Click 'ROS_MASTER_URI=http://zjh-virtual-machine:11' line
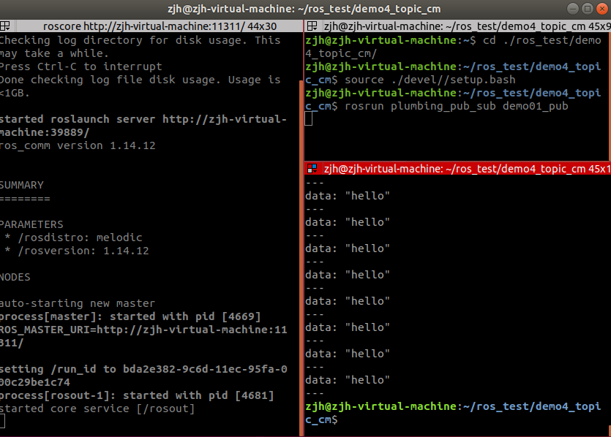Viewport: 611px width, 437px height. point(143,330)
